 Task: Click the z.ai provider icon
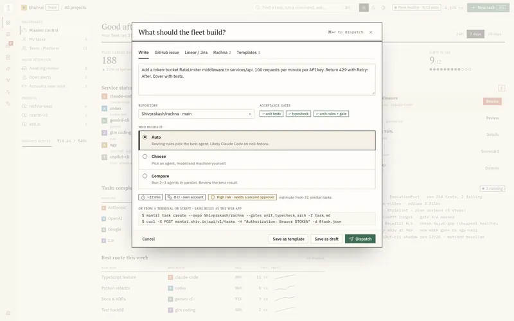point(103,240)
